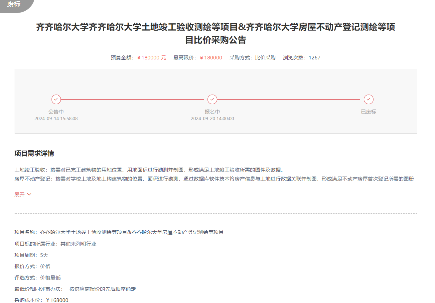Click the 采购成本价 ￥168000 row
Viewport: 435px width, 303px height.
click(x=42, y=300)
